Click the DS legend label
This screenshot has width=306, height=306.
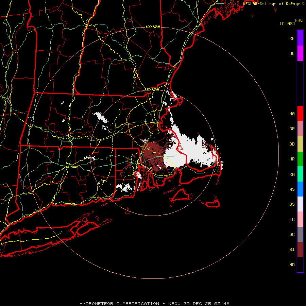click(292, 204)
